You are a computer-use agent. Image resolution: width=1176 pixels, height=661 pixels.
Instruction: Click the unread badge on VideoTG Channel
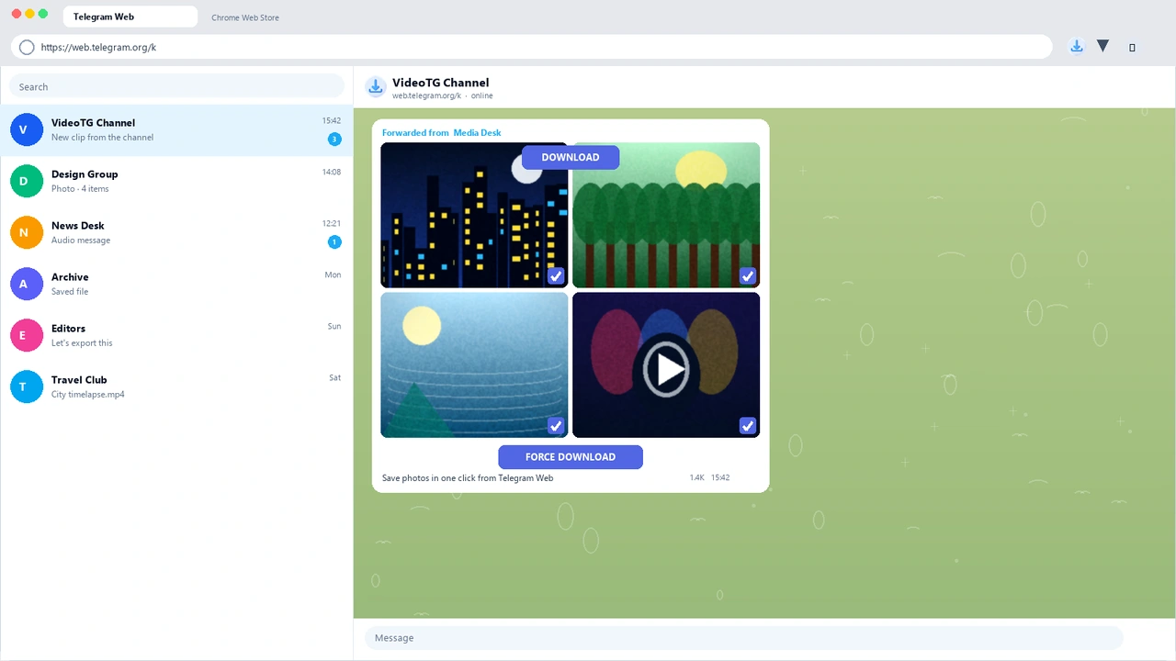(x=334, y=140)
